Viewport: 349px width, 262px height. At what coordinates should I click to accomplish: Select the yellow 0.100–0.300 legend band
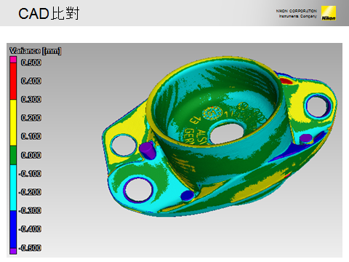(13, 122)
